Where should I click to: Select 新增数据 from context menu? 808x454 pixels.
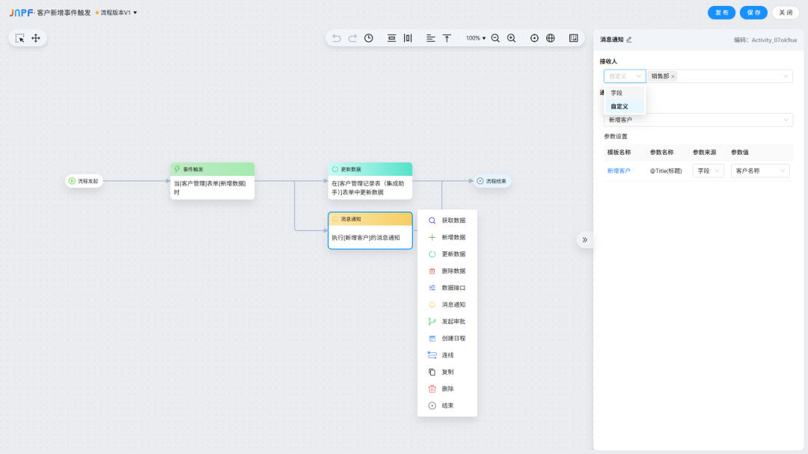coord(447,238)
